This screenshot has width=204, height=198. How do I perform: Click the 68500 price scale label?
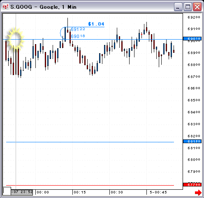point(194,100)
